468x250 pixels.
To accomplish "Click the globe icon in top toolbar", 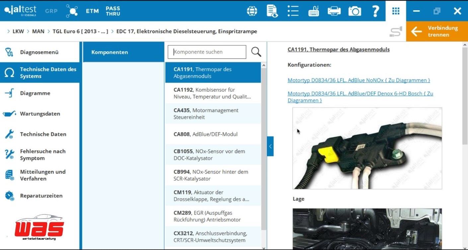I will pyautogui.click(x=252, y=11).
